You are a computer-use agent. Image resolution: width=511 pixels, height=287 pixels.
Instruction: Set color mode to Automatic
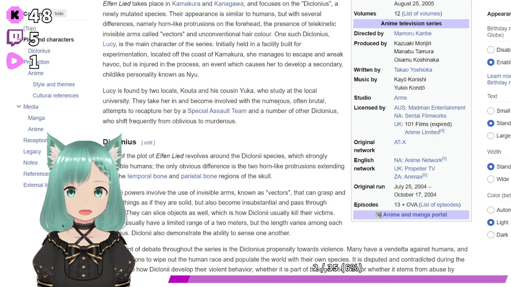(x=491, y=210)
